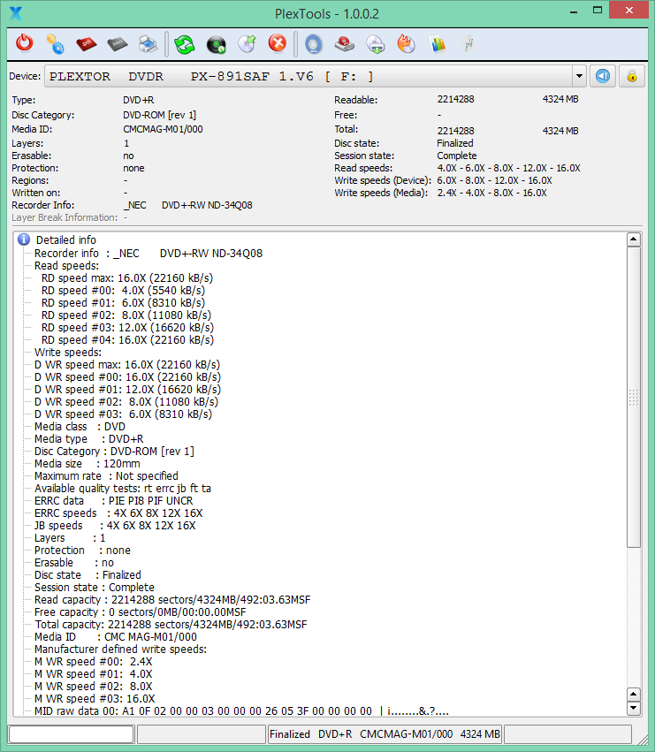The image size is (655, 752).
Task: Click the vertical scrollbar thumb
Action: (x=634, y=397)
